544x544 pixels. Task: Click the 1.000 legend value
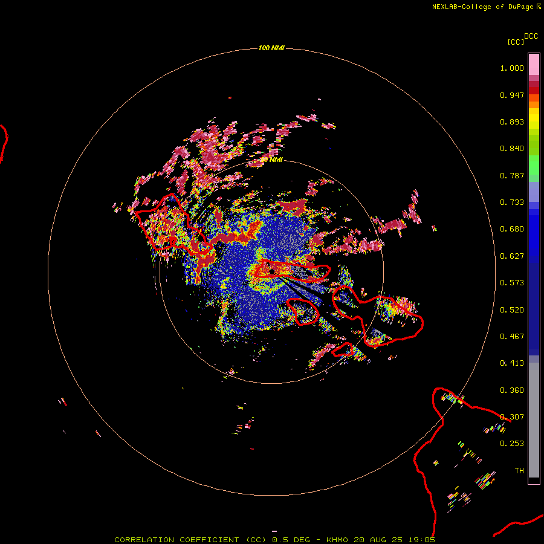(x=512, y=68)
